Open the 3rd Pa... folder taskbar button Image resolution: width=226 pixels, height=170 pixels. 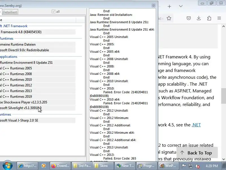[82, 166]
